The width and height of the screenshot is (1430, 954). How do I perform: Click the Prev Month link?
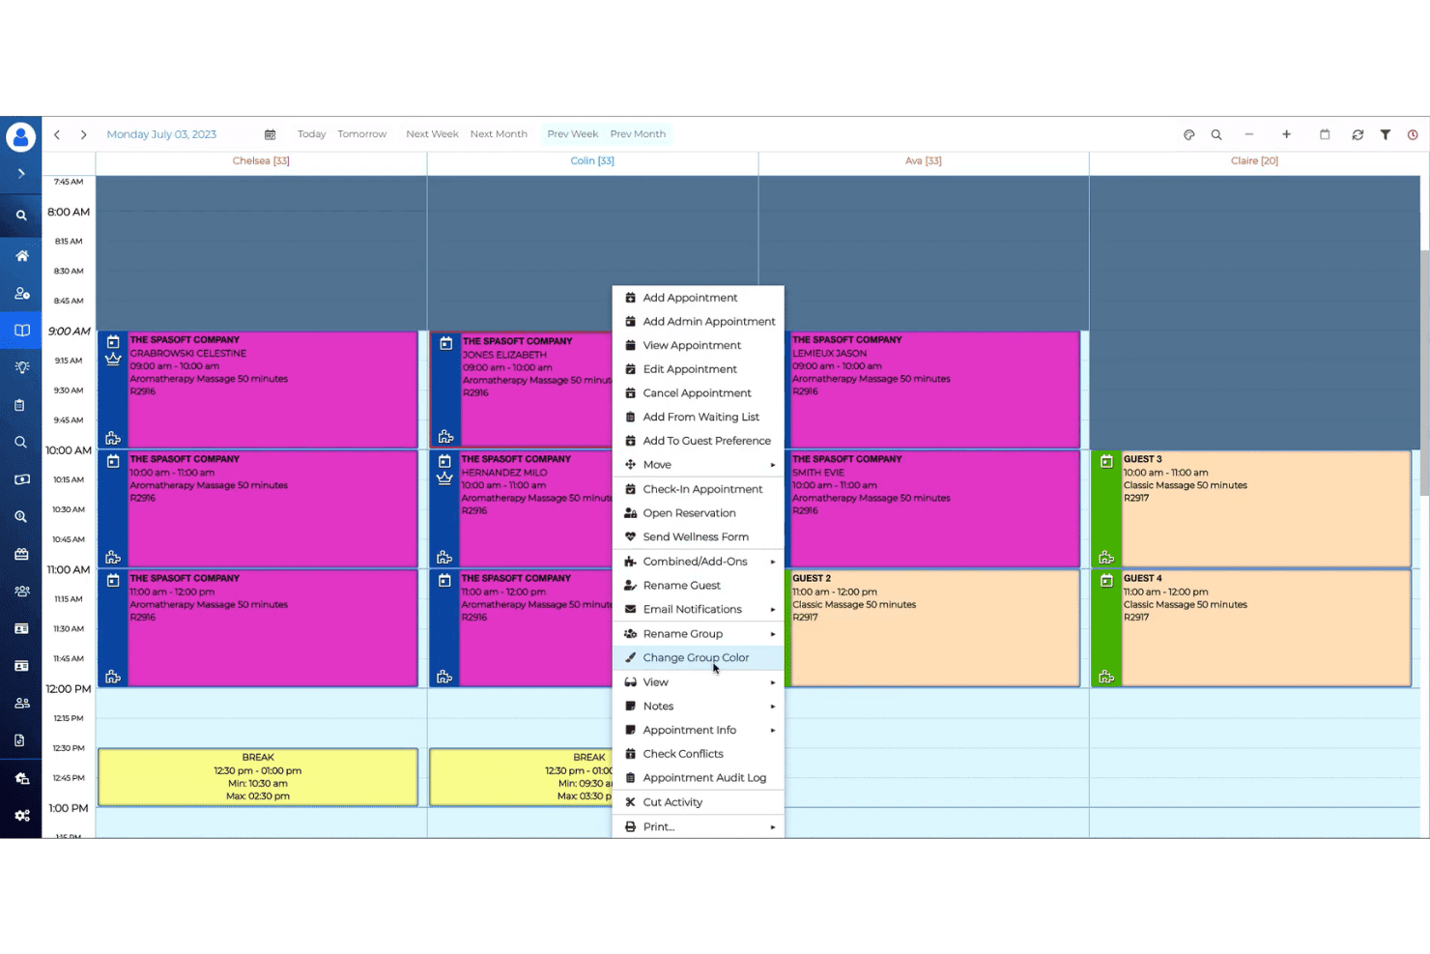pos(638,134)
